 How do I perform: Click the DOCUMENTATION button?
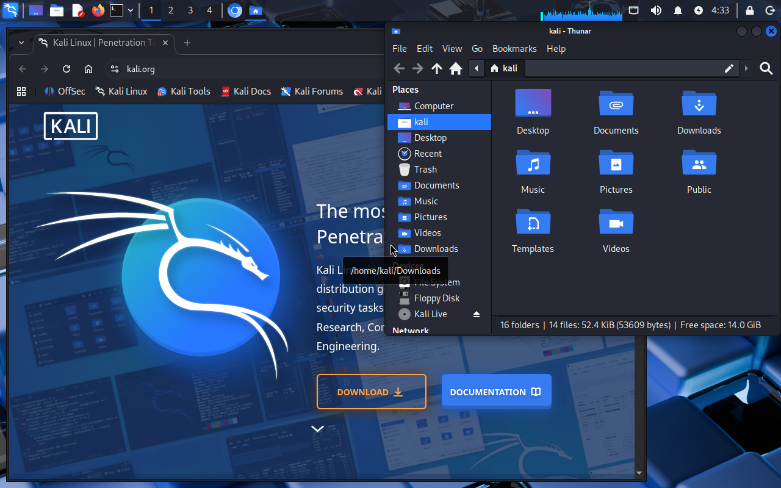496,392
